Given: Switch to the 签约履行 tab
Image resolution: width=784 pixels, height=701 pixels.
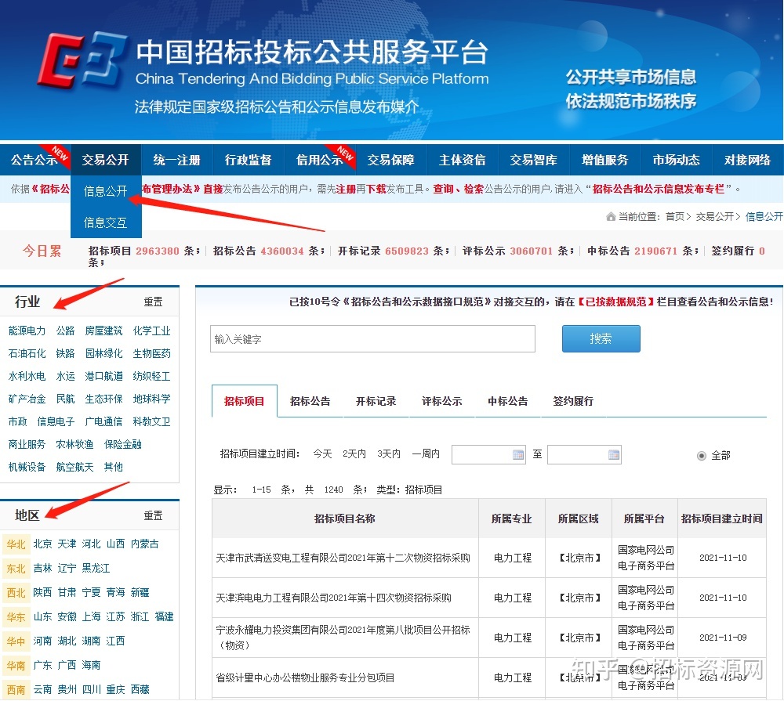Looking at the screenshot, I should pyautogui.click(x=574, y=401).
